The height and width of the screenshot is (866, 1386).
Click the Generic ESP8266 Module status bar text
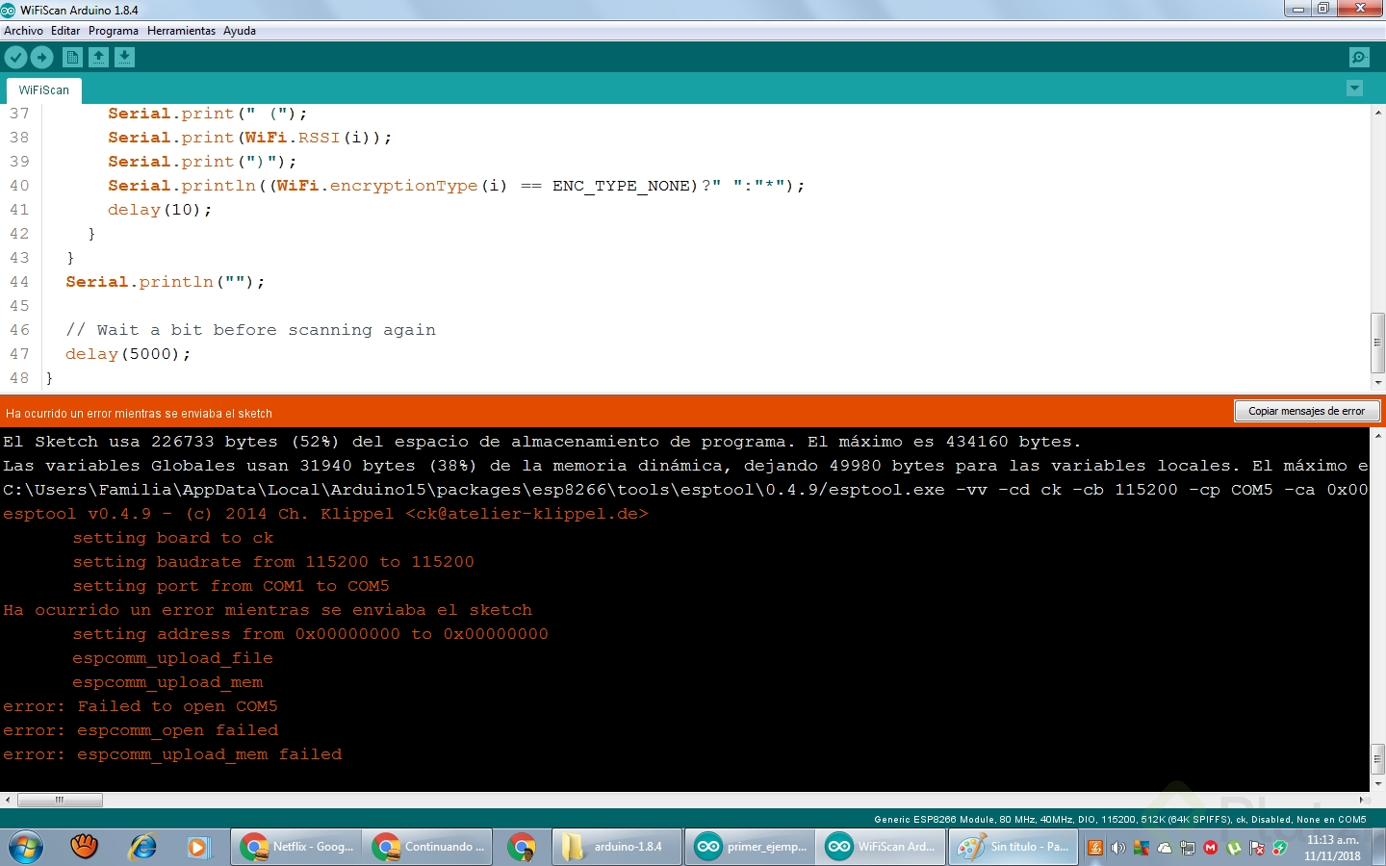(1120, 820)
